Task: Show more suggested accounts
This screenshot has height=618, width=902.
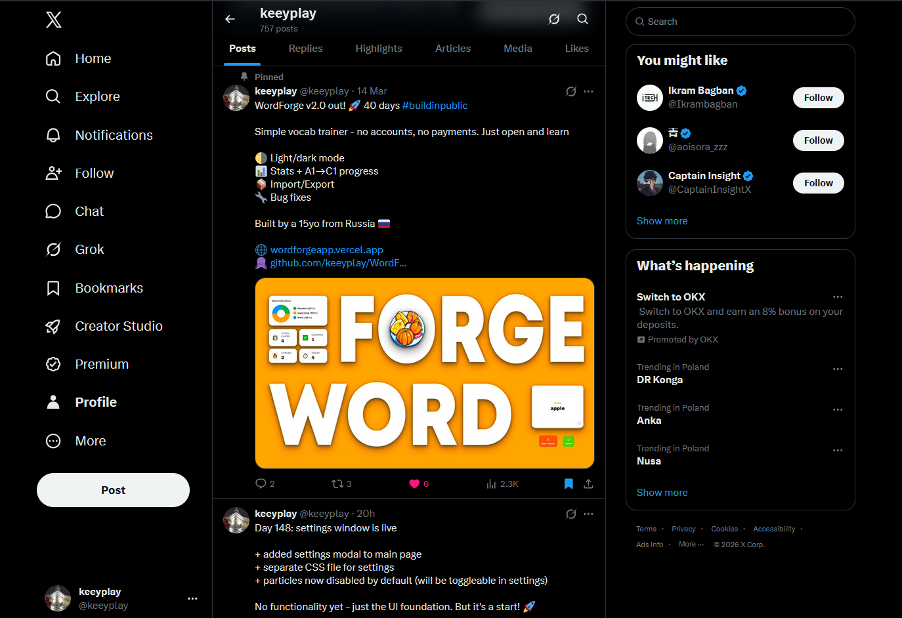Action: (x=662, y=221)
